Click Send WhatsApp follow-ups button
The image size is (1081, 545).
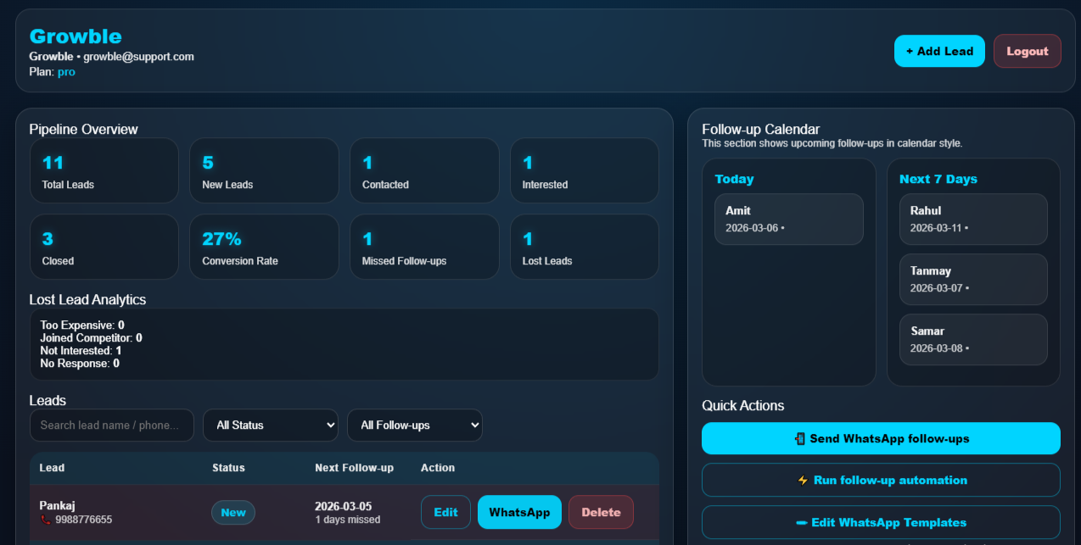click(x=881, y=438)
